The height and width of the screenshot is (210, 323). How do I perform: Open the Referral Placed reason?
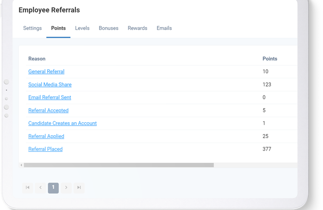tap(45, 149)
